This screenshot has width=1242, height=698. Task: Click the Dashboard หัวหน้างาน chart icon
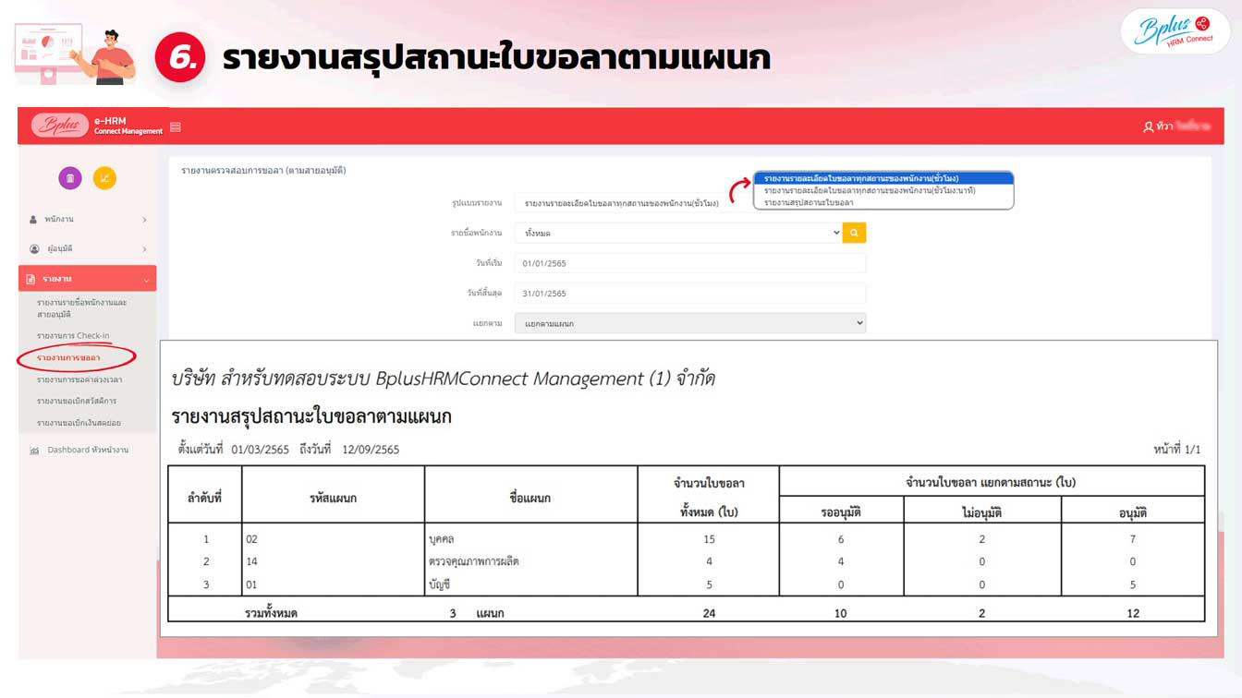click(x=35, y=451)
